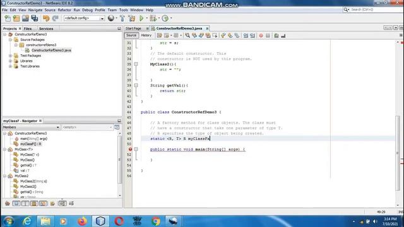This screenshot has width=404, height=227.
Task: Toggle Show Inherited Members in Navigator
Action: click(8, 204)
